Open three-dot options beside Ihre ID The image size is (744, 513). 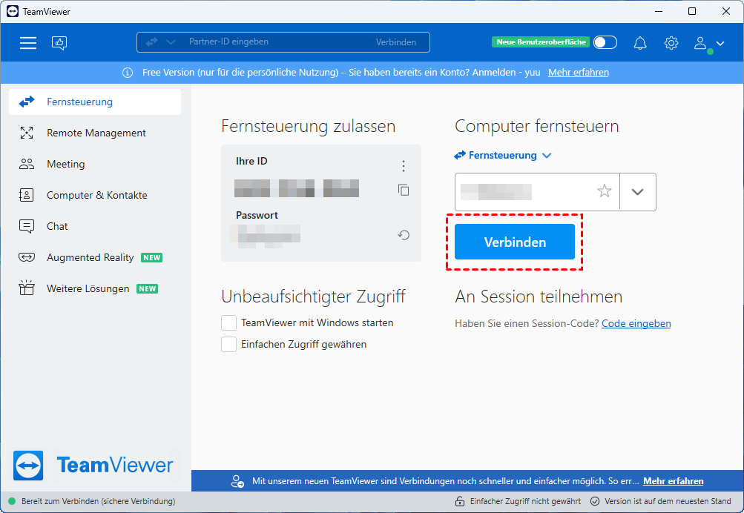tap(404, 166)
